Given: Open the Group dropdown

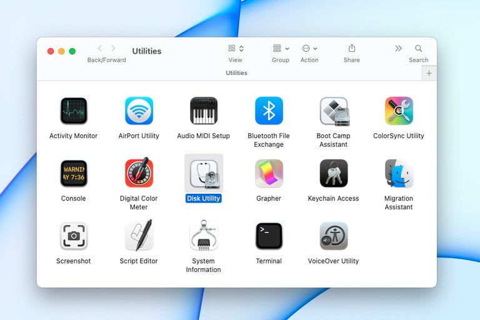Looking at the screenshot, I should pos(281,48).
